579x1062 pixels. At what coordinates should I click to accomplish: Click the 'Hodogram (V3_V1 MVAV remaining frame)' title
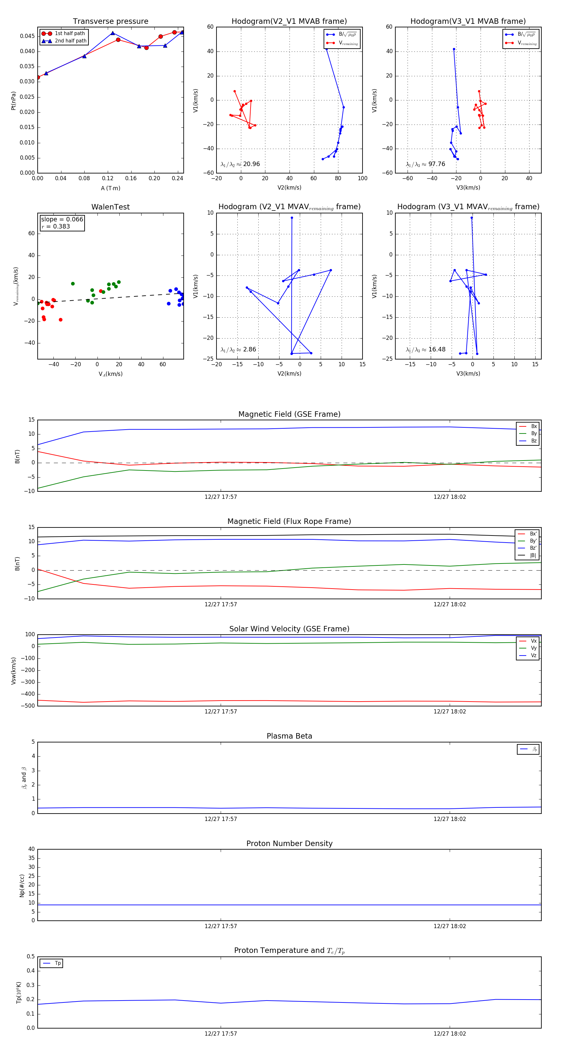[x=468, y=207]
